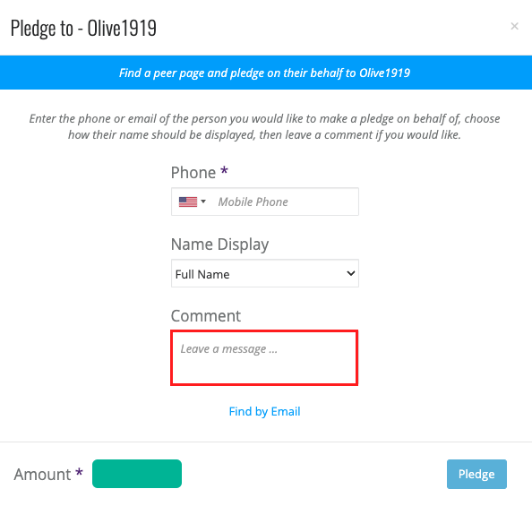Click the chevron on Full Name select
This screenshot has width=532, height=506.
tap(350, 273)
